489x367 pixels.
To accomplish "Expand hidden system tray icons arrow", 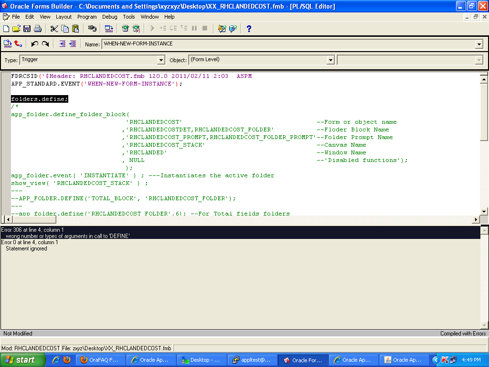I will 436,360.
